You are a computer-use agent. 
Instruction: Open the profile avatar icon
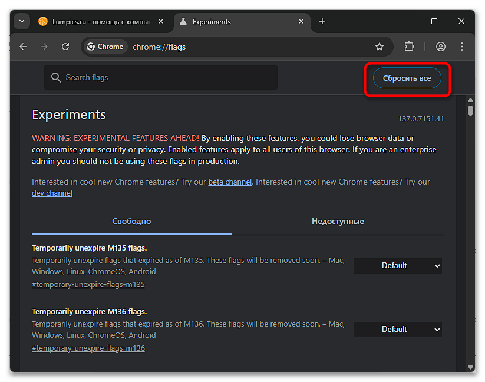pyautogui.click(x=440, y=47)
